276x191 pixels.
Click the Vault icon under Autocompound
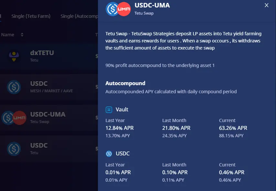coord(109,110)
